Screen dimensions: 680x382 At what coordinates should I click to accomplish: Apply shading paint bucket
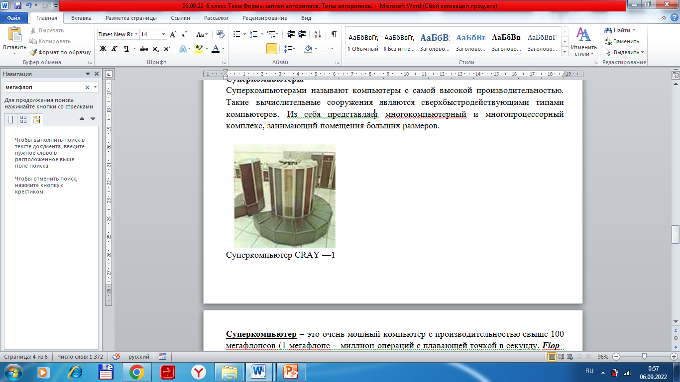point(308,49)
